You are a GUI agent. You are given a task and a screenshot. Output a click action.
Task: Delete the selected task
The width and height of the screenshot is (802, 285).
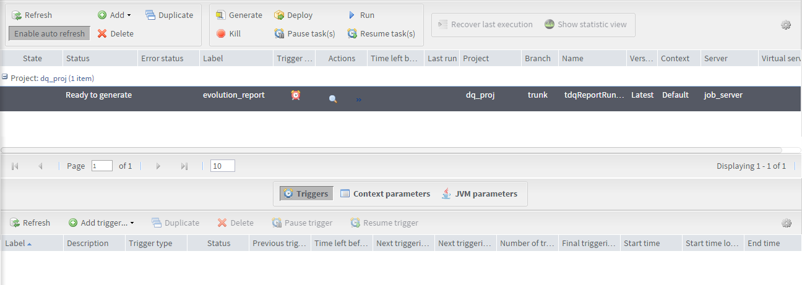coord(116,33)
